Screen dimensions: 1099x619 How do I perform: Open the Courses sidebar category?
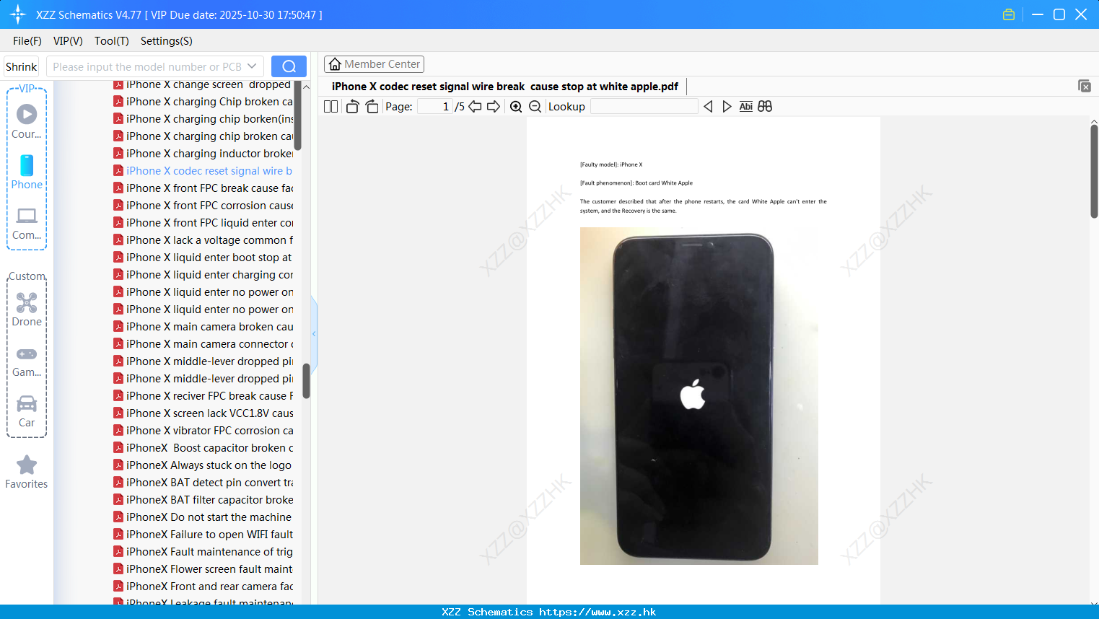click(x=27, y=122)
